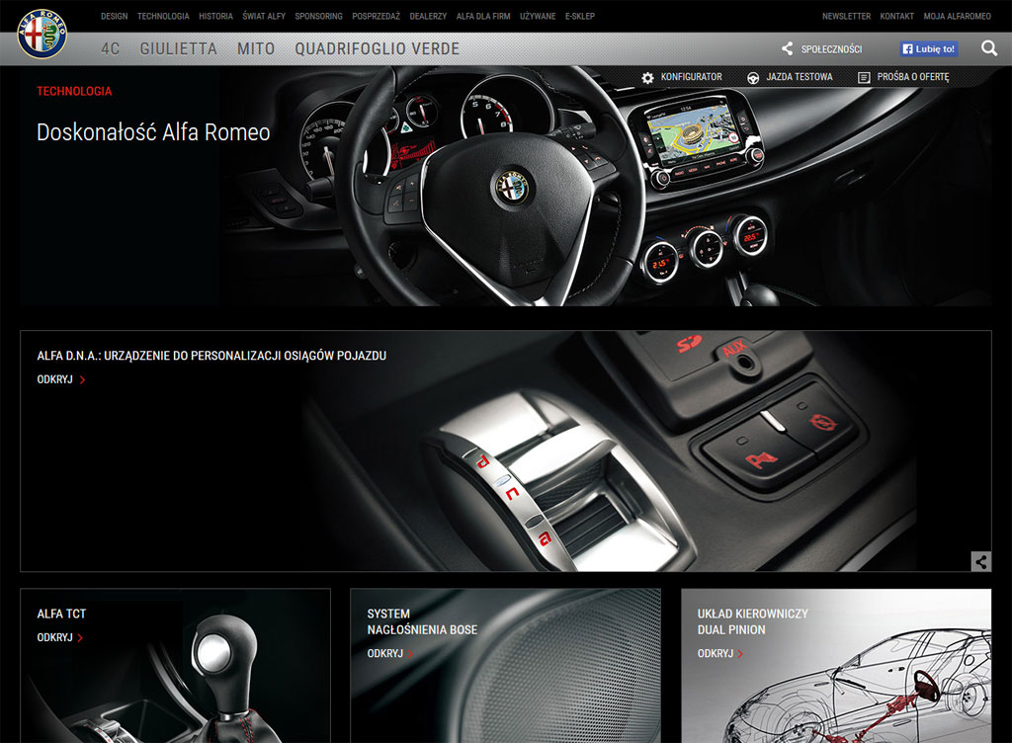
Task: Open the Sponsoring menu item
Action: tap(319, 16)
